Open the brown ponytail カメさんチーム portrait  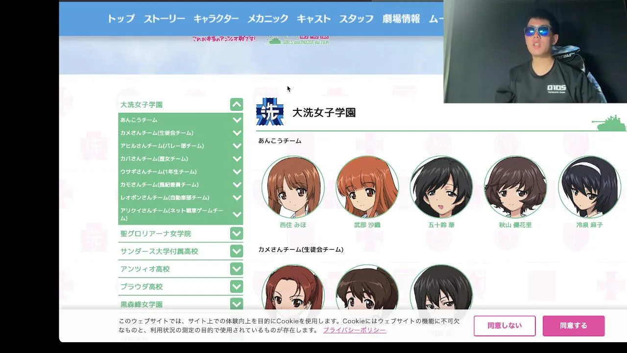tap(367, 287)
